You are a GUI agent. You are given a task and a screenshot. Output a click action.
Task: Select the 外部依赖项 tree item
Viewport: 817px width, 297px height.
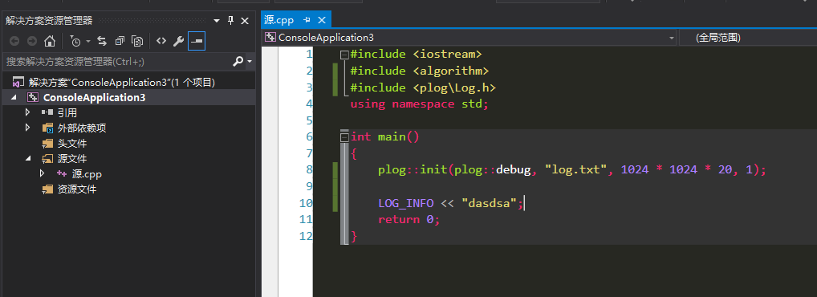[x=81, y=128]
